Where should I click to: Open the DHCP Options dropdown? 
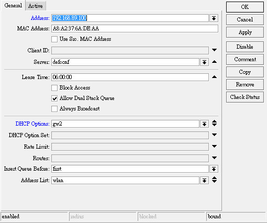[204, 124]
